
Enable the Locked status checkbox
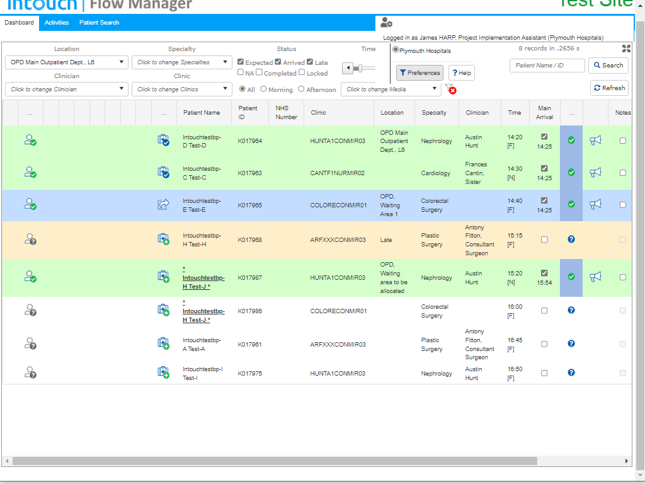(x=302, y=72)
